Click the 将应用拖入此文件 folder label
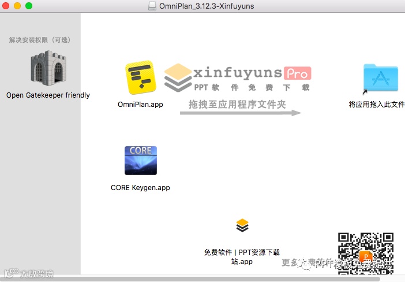Viewport: 405px width, 282px height. 376,104
